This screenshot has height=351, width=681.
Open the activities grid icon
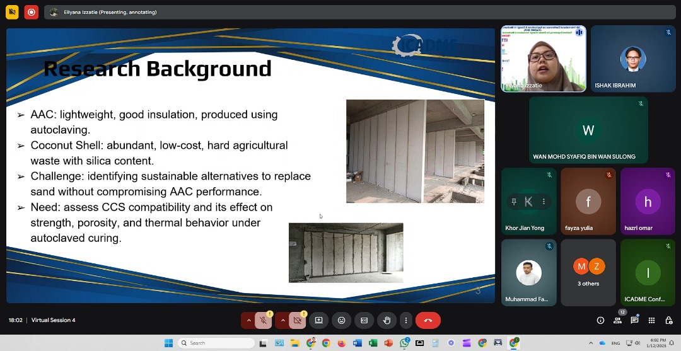[x=651, y=320]
